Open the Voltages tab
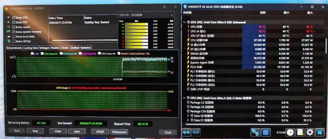This screenshot has height=139, width=328. pyautogui.click(x=44, y=48)
